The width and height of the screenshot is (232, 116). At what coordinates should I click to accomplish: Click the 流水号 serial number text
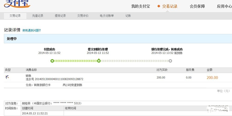pos(55,79)
